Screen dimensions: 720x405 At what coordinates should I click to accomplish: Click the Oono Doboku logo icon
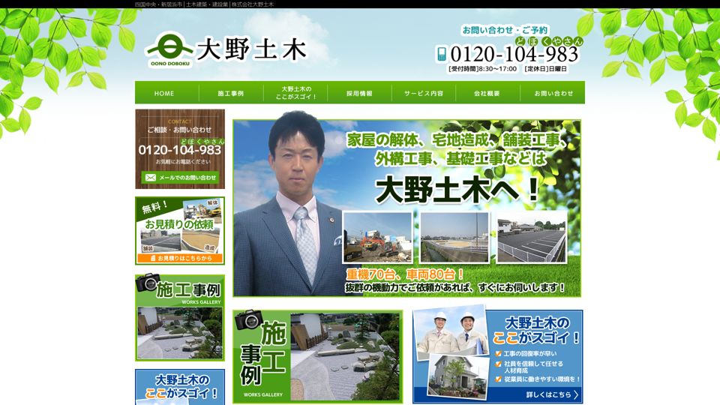click(169, 48)
